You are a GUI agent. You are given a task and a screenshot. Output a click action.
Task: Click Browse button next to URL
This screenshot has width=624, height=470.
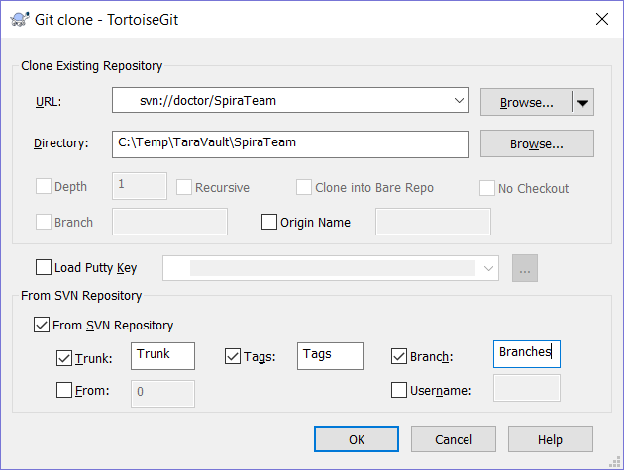(526, 102)
